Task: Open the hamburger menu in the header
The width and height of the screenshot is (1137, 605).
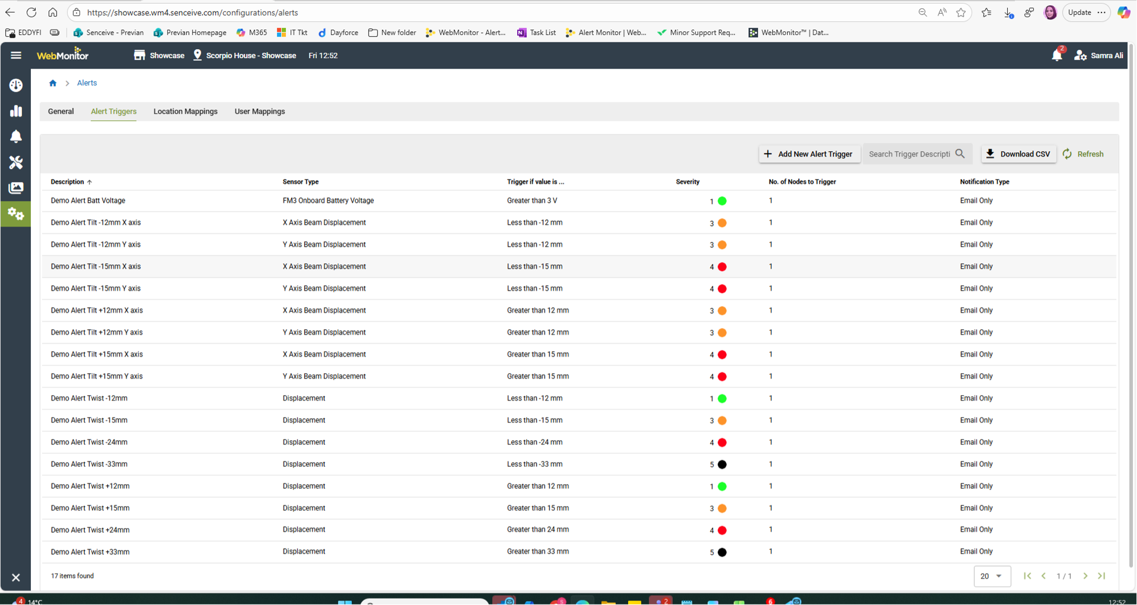Action: pos(16,55)
